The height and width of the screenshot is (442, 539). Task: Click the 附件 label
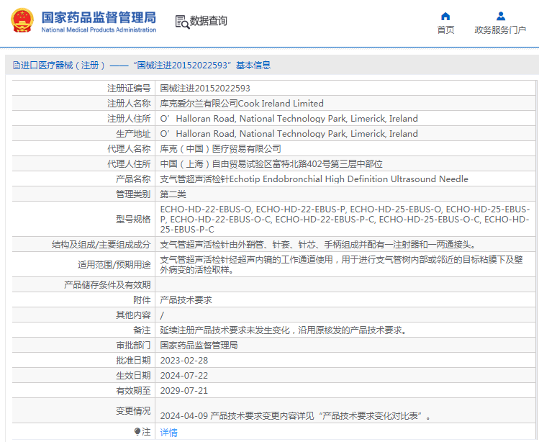pos(142,300)
